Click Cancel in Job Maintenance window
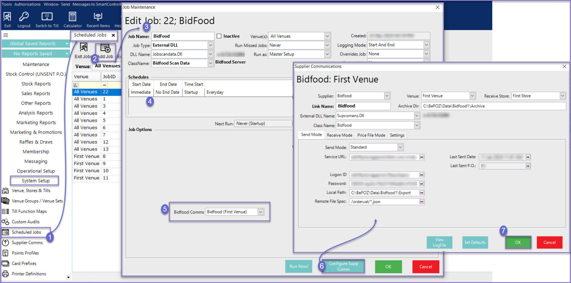This screenshot has height=283, width=571. coord(426,267)
